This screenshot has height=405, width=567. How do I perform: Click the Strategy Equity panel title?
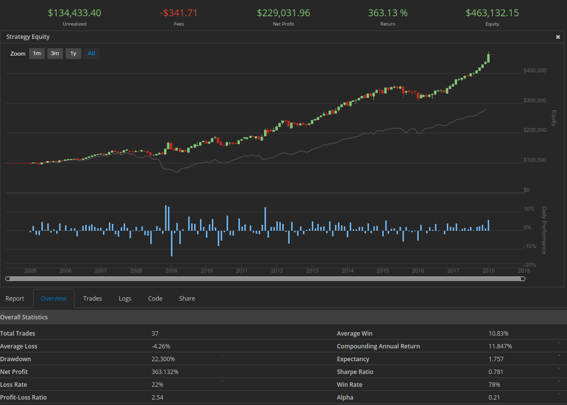28,37
